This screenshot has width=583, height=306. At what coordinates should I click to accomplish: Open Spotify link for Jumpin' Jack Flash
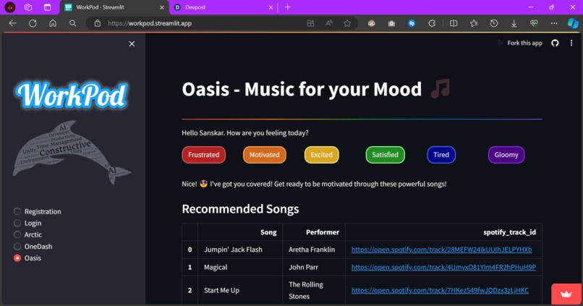click(x=441, y=250)
